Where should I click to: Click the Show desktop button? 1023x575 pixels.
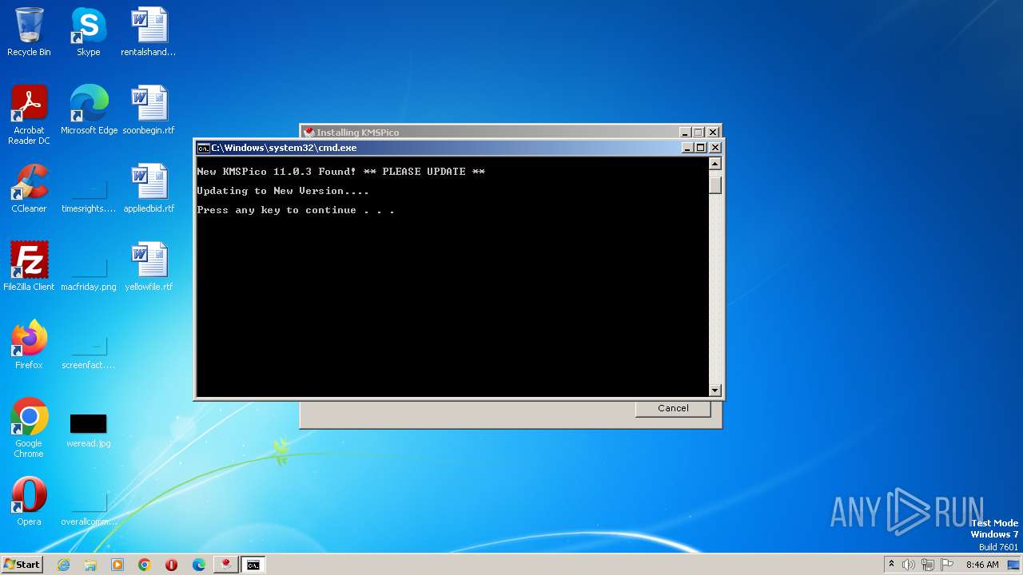1015,565
